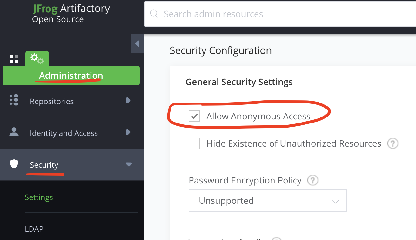Focus the Search admin resources field
416x240 pixels.
click(x=279, y=14)
